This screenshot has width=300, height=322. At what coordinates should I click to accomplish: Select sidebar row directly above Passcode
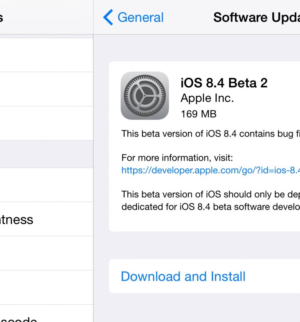tap(46, 287)
